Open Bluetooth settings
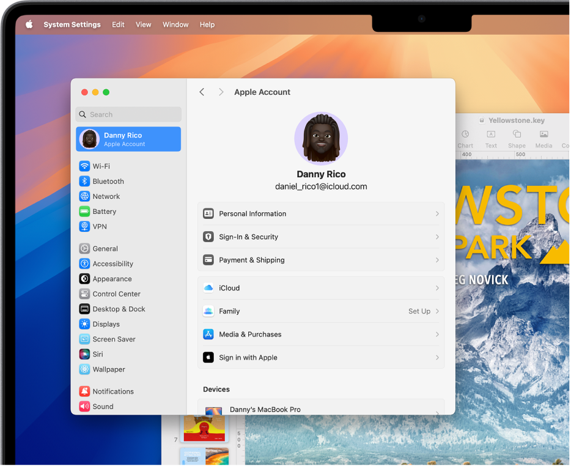The height and width of the screenshot is (466, 571). point(107,181)
